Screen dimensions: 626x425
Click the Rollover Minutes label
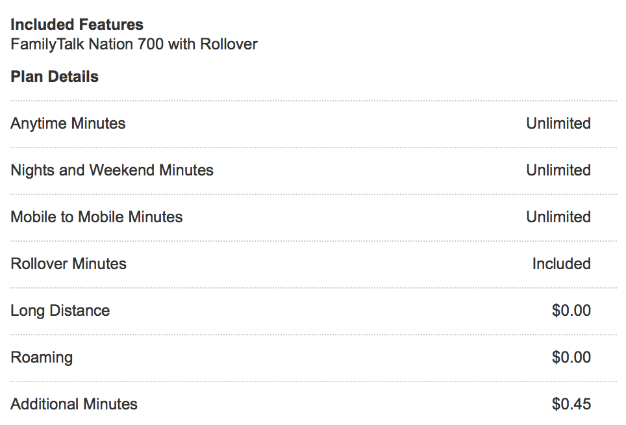click(x=68, y=264)
